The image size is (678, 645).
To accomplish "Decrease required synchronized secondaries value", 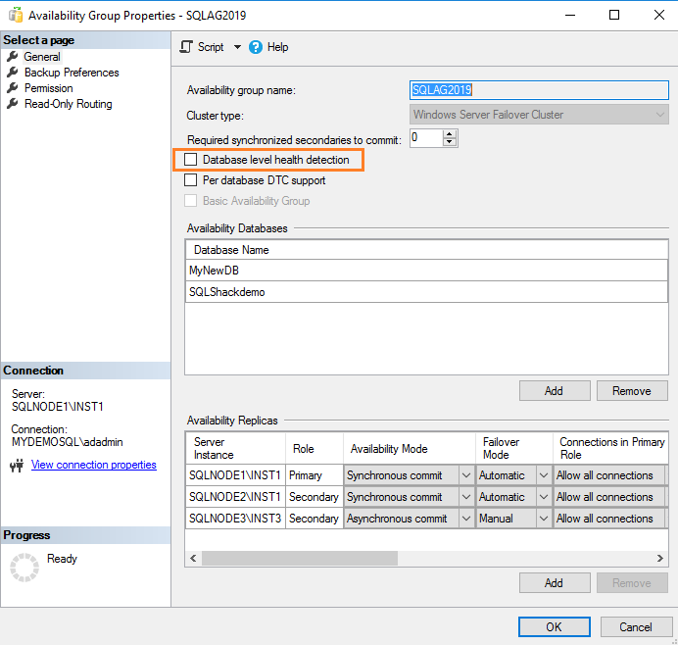I will [450, 142].
